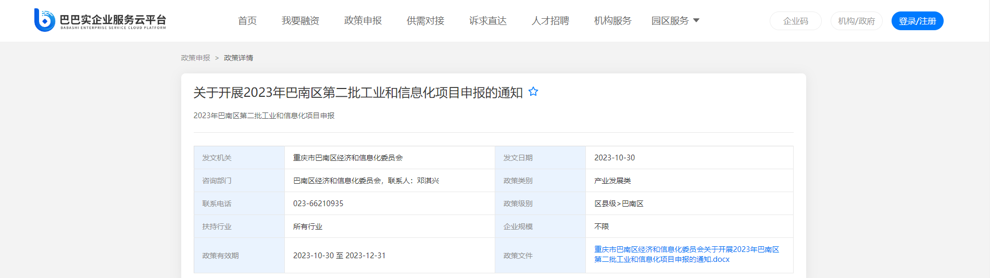The image size is (990, 278).
Task: Expand the 园区服务 dropdown arrow
Action: point(696,21)
